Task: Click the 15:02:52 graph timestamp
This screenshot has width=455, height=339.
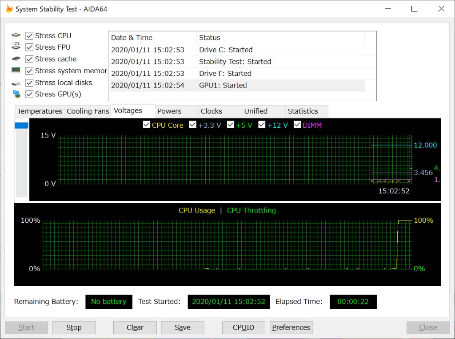Action: point(394,191)
